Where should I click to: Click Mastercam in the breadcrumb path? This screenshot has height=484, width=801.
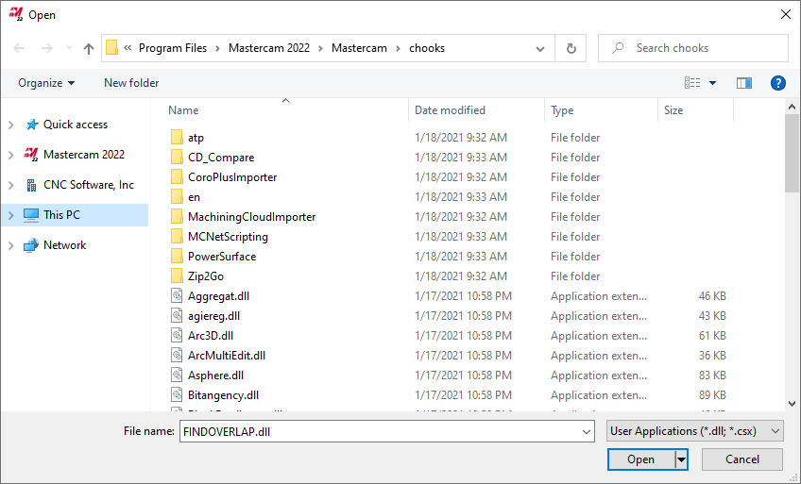[359, 48]
